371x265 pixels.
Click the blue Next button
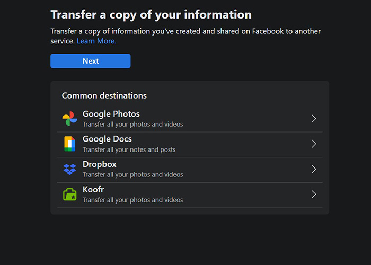(x=91, y=61)
